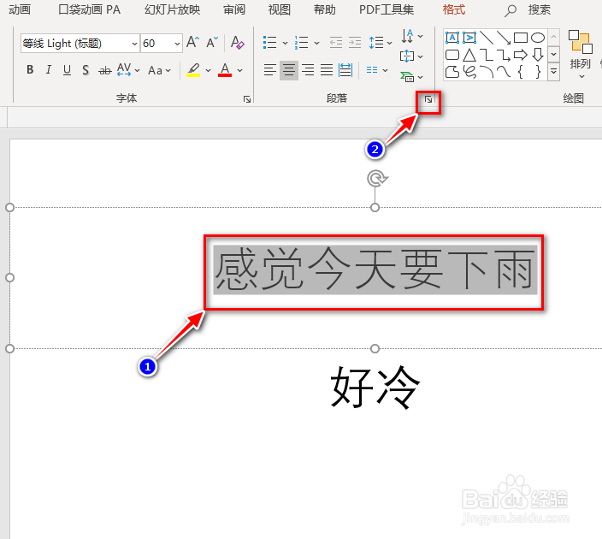Image resolution: width=602 pixels, height=539 pixels.
Task: Open bullet list style dropdown
Action: point(285,43)
